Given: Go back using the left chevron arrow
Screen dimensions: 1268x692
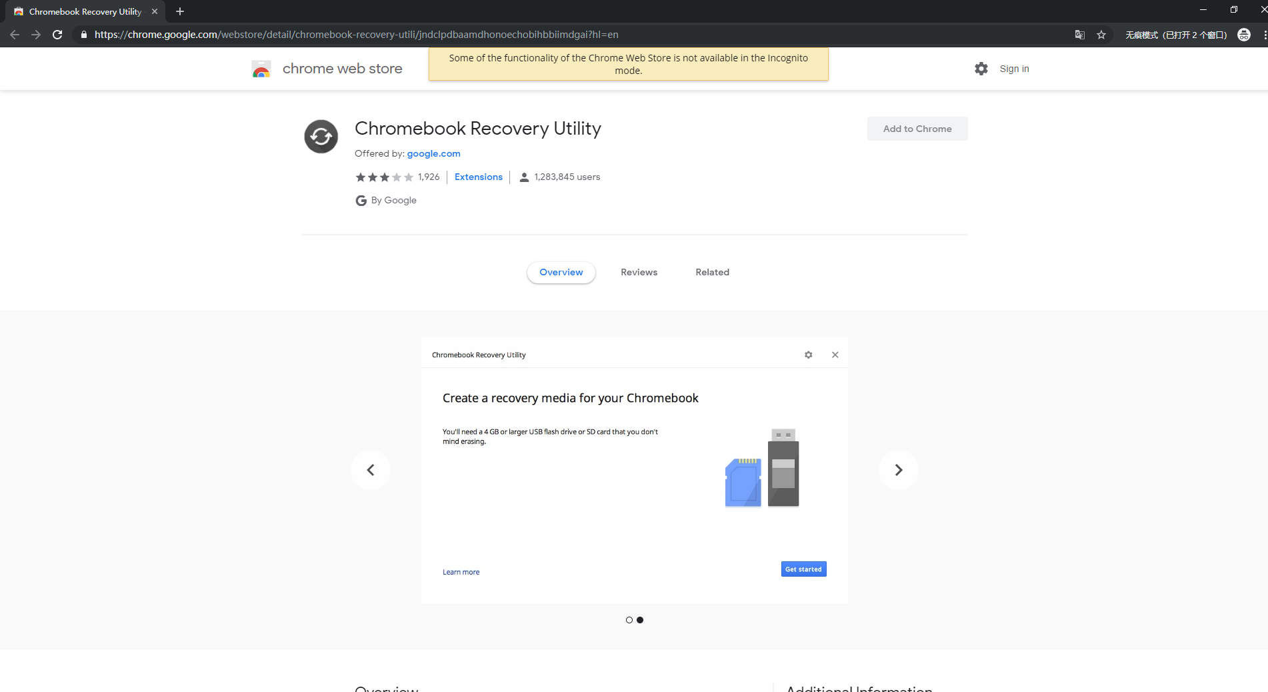Looking at the screenshot, I should (x=370, y=469).
